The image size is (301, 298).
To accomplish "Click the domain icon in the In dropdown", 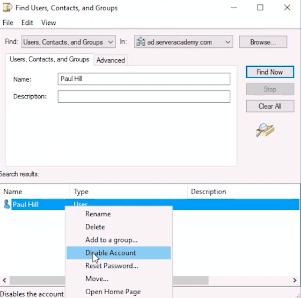I will (141, 42).
